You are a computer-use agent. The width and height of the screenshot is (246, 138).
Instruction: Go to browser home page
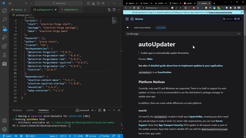click(x=138, y=8)
